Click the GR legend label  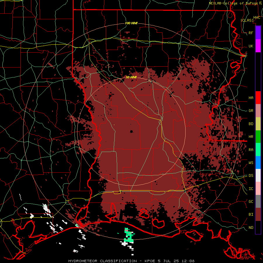(251, 111)
